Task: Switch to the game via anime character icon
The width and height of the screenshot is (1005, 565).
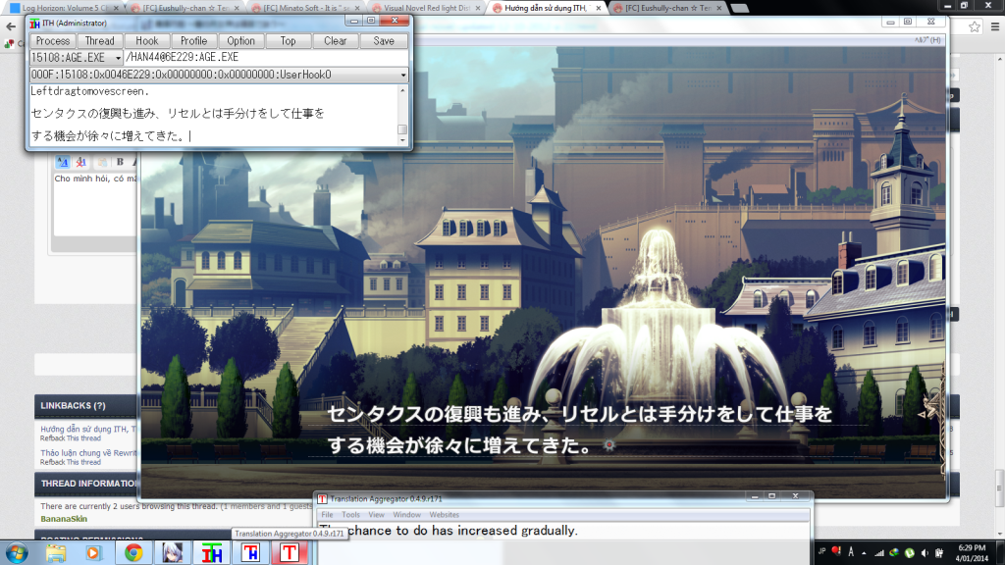Action: [x=172, y=553]
